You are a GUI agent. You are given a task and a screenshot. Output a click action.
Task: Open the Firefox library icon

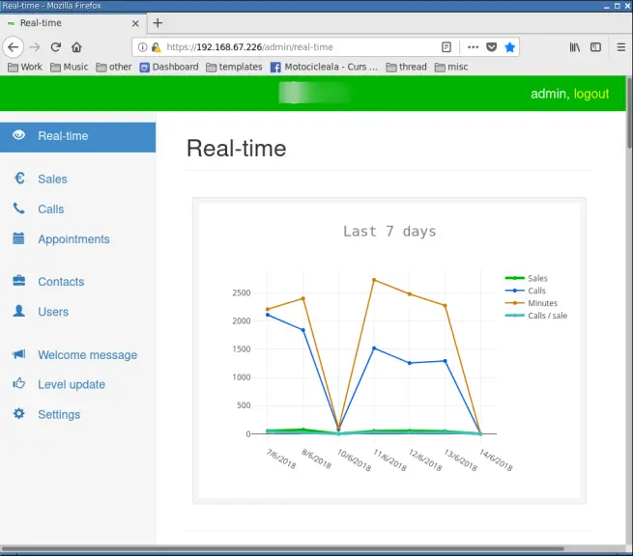pyautogui.click(x=574, y=46)
